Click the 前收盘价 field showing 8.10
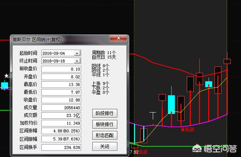The width and height of the screenshot is (241, 157). (x=61, y=69)
